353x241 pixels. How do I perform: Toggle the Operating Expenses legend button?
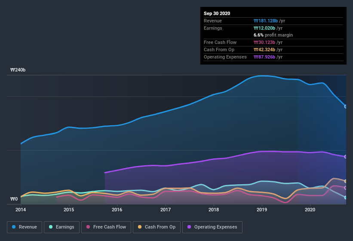click(212, 227)
